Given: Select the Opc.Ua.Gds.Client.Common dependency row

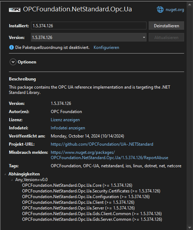Looking at the screenshot, I should [92, 214].
